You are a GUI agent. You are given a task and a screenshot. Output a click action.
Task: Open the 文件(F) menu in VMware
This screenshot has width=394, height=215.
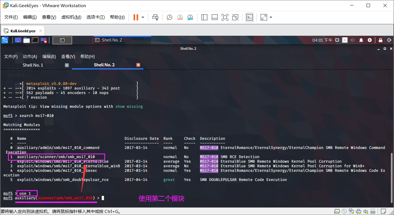[x=11, y=17]
